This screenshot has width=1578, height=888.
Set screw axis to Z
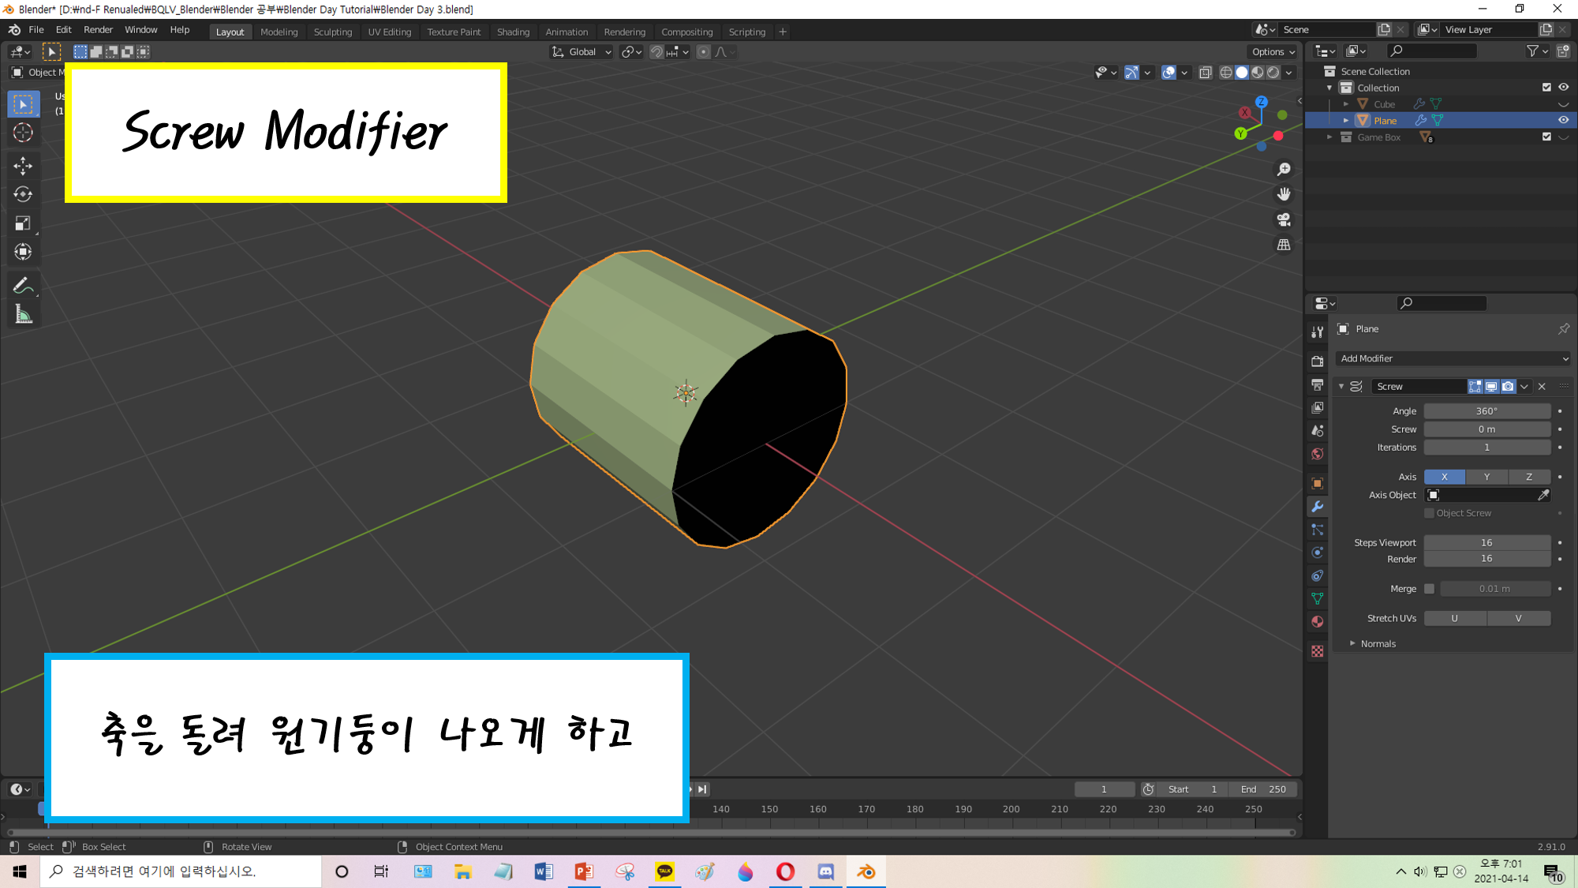[x=1528, y=477]
